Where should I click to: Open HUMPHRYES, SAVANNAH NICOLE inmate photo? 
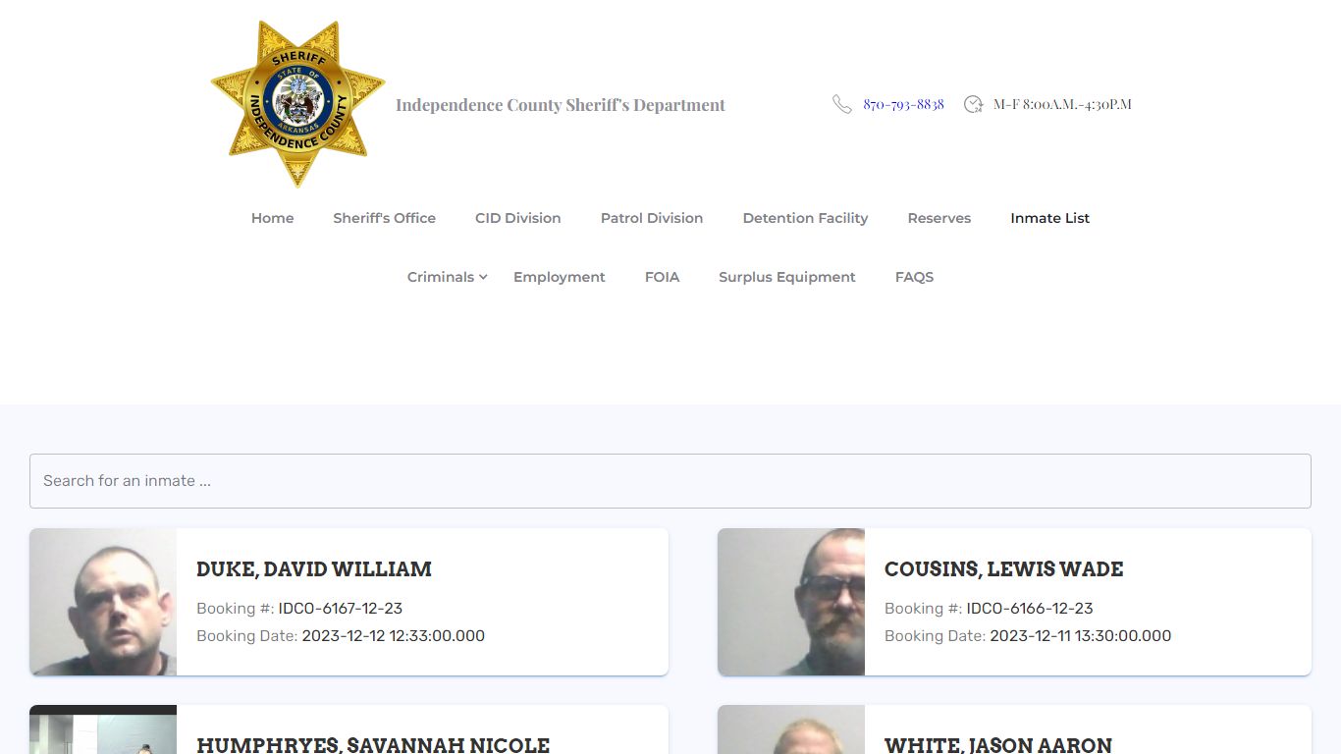103,729
